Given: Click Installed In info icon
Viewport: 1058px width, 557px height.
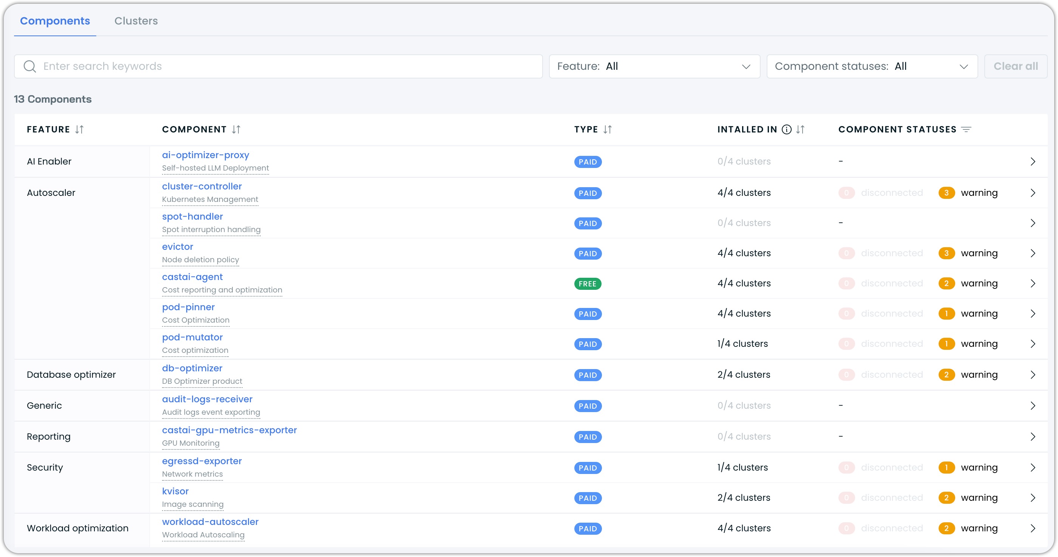Looking at the screenshot, I should coord(786,129).
